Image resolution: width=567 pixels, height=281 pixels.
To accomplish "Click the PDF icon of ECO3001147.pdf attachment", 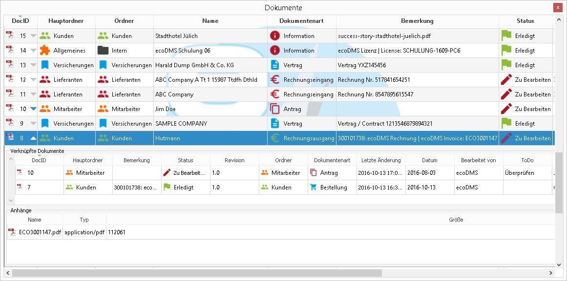I will tap(12, 232).
